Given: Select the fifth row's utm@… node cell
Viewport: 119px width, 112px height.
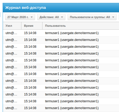Looking at the screenshot, I should coord(11,60).
